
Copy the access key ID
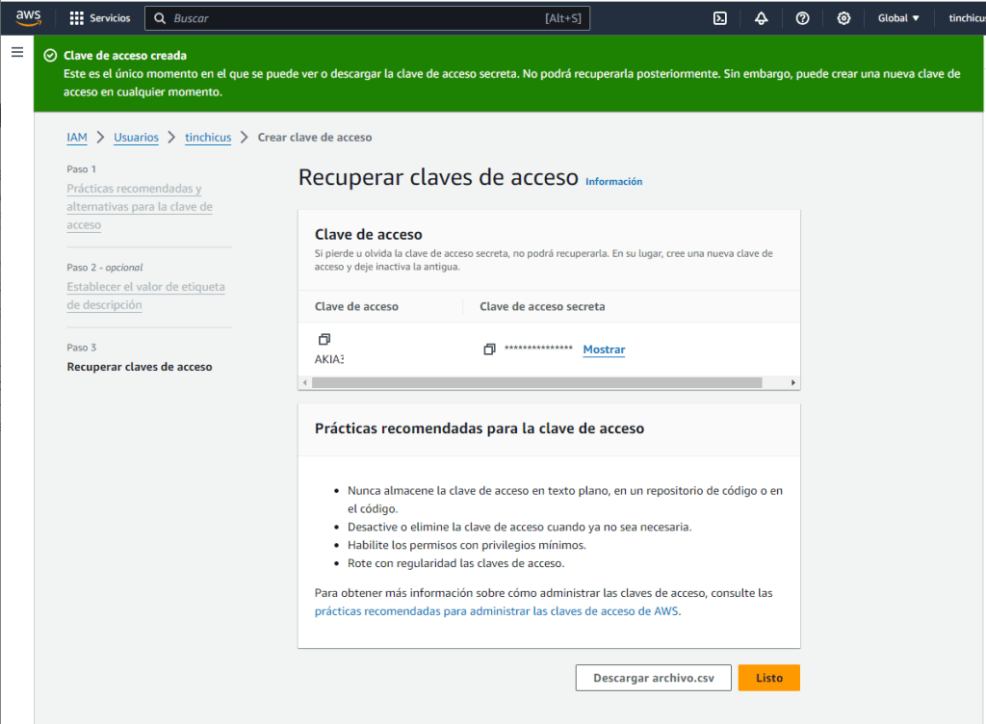tap(324, 340)
